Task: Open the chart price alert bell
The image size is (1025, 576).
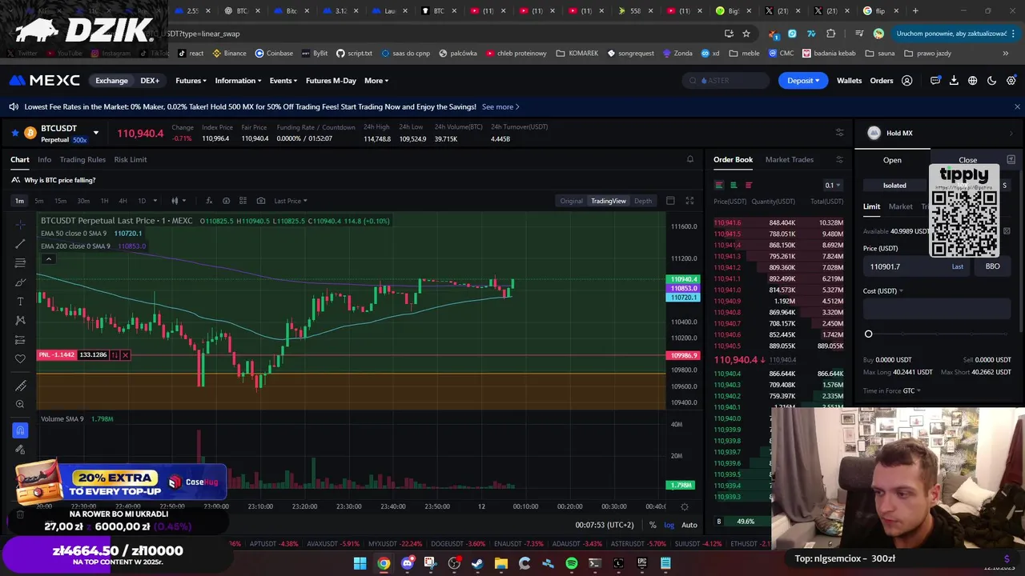Action: pyautogui.click(x=690, y=159)
